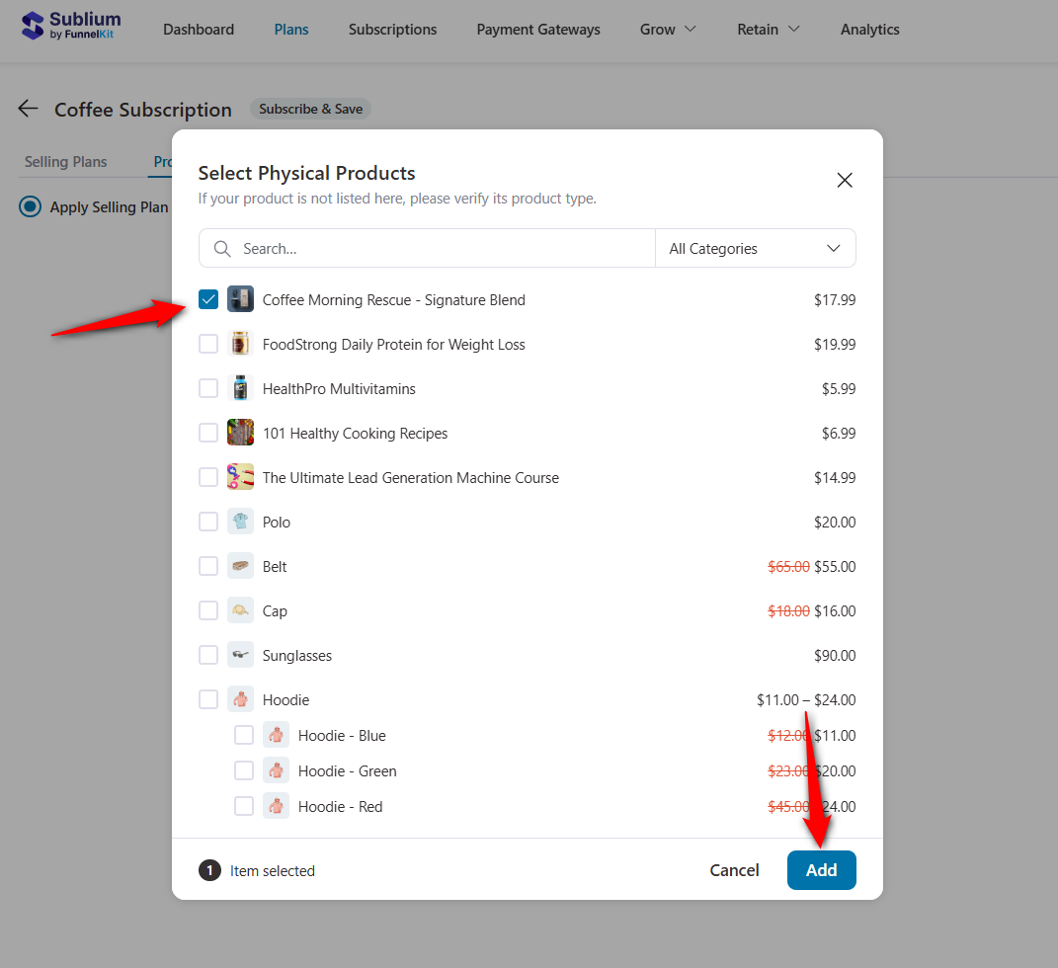Image resolution: width=1058 pixels, height=968 pixels.
Task: Click the Hoodie - Red variation thumbnail
Action: 276,805
